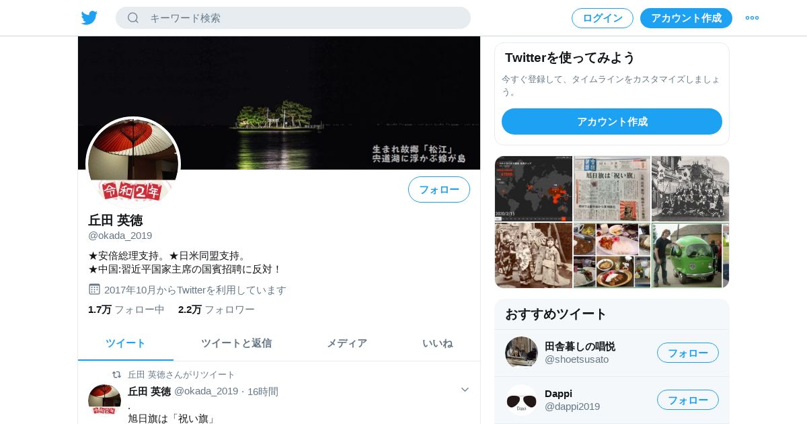The image size is (807, 424).
Task: Expand the tweet options chevron
Action: tap(465, 390)
